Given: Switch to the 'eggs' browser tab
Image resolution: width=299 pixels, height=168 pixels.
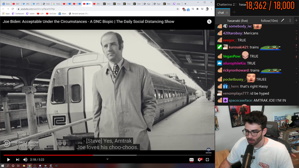Looking at the screenshot, I should pos(147,4).
